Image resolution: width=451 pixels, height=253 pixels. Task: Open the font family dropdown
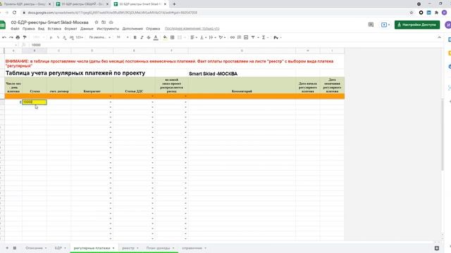pyautogui.click(x=99, y=37)
